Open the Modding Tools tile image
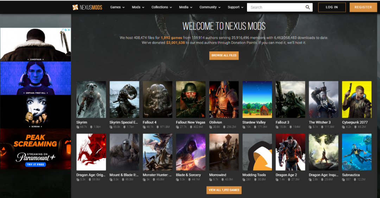Viewport: 380px width, 198px height. click(x=257, y=152)
